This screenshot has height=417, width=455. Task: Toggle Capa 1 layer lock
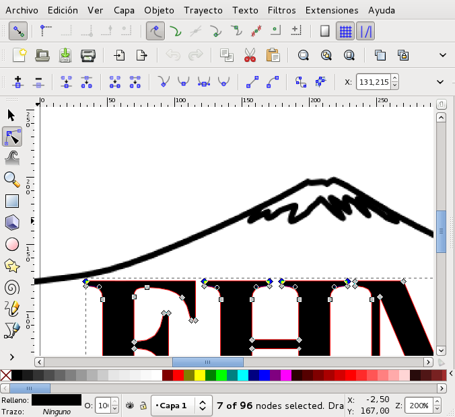143,406
